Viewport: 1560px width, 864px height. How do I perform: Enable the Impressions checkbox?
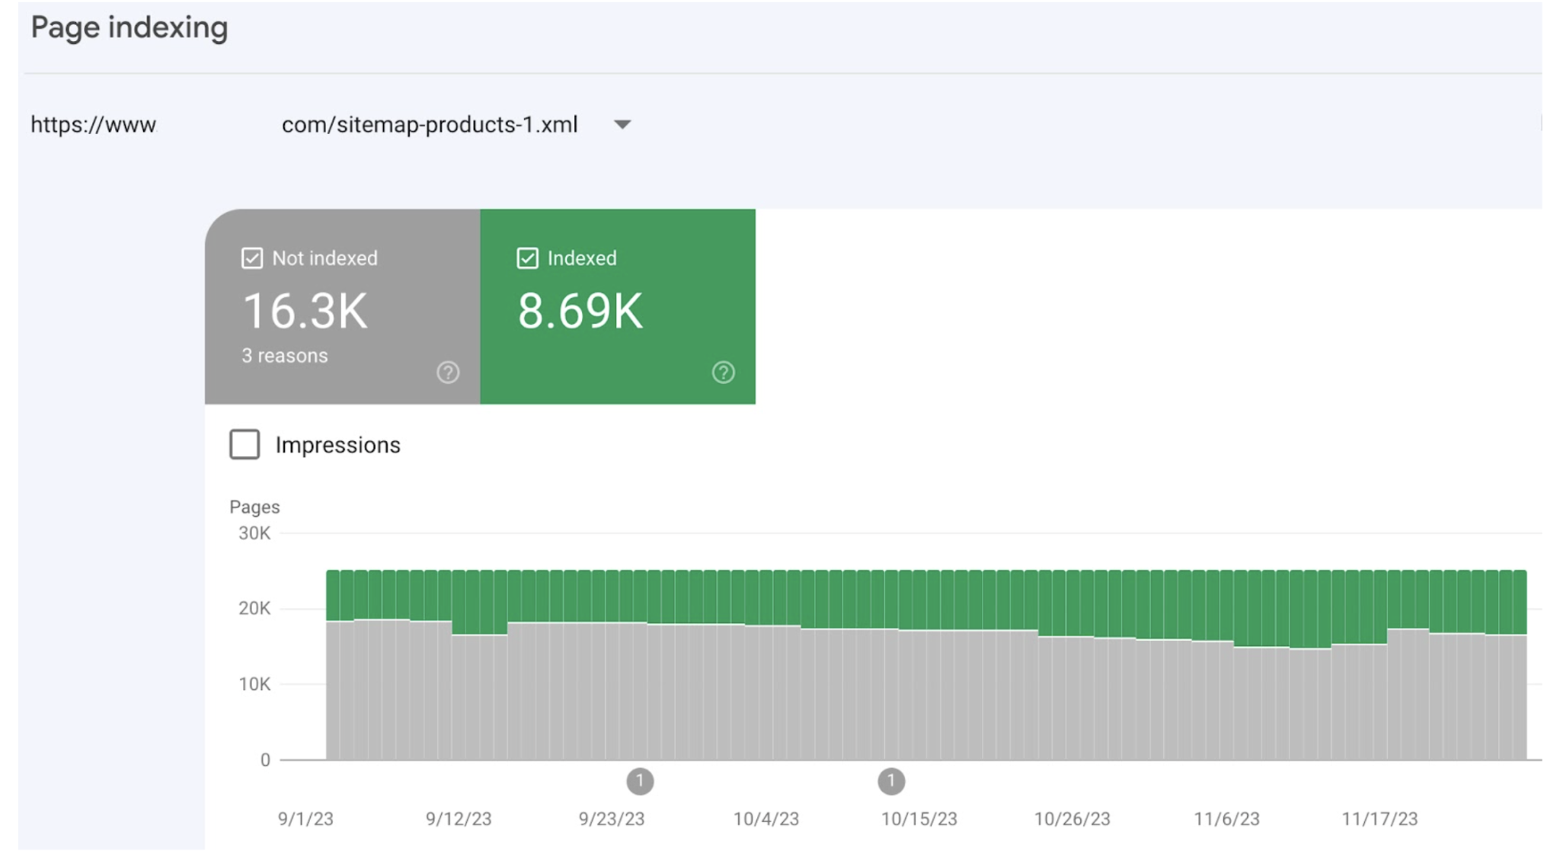(245, 444)
